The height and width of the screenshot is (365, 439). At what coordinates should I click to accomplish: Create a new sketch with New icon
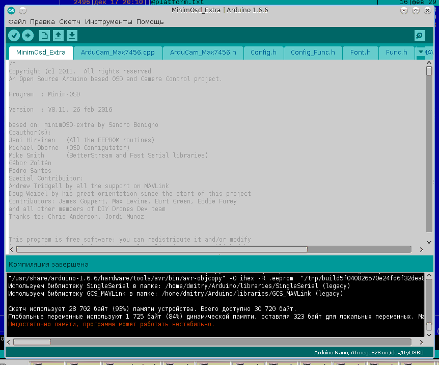pos(45,35)
